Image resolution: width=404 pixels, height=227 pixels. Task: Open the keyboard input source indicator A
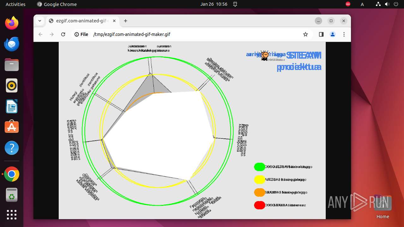pyautogui.click(x=362, y=4)
